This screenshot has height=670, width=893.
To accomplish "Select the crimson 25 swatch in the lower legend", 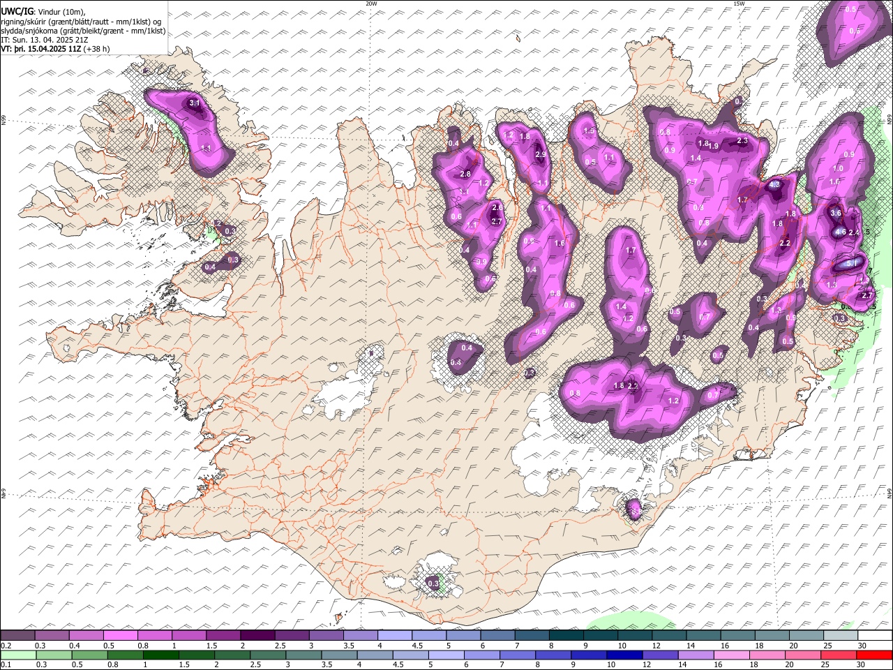I will [x=839, y=655].
